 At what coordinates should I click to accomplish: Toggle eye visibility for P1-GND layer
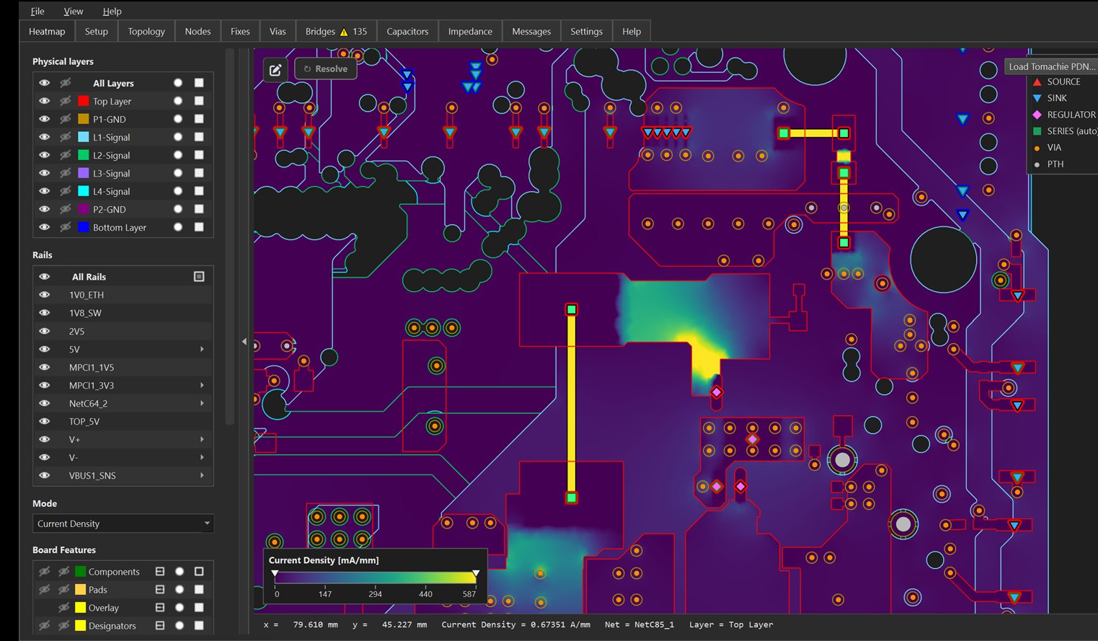45,119
